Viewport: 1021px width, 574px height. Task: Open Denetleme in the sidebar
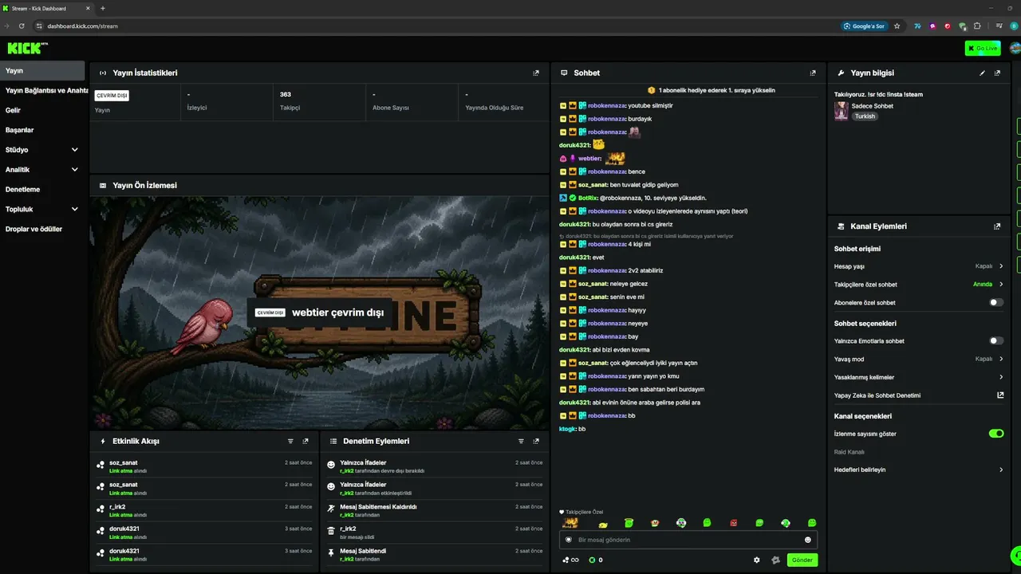(x=42, y=190)
